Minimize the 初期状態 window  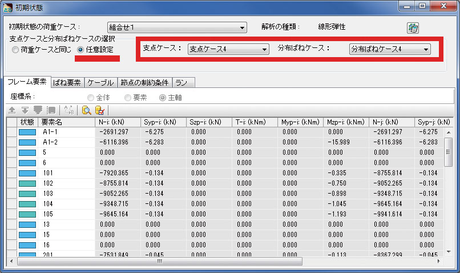tap(407, 6)
